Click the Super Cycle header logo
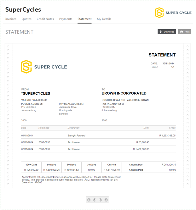 coord(173,13)
